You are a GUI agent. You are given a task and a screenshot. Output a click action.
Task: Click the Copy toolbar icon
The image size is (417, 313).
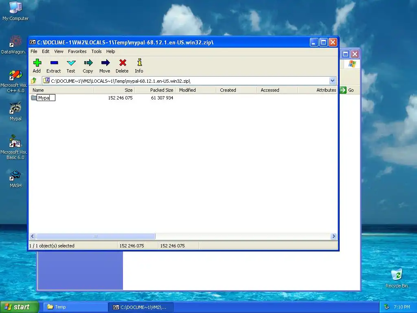coord(88,66)
